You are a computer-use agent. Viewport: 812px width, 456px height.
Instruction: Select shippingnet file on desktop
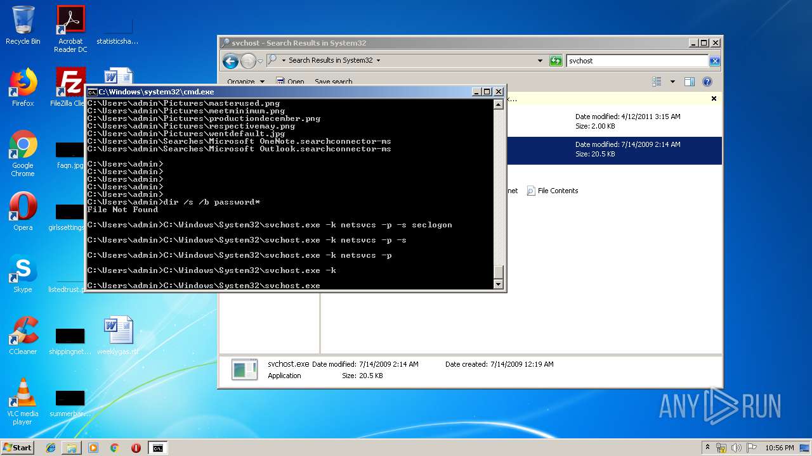point(70,341)
